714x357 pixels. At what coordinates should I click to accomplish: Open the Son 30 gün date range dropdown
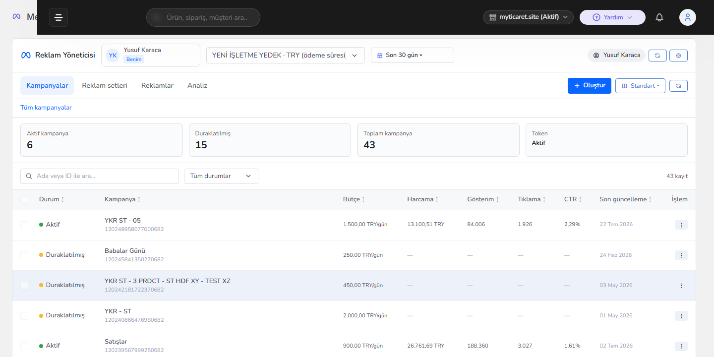tap(413, 55)
